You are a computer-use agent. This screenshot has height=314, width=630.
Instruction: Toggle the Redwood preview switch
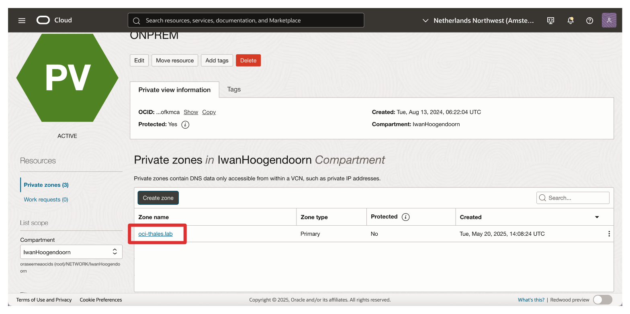tap(602, 300)
